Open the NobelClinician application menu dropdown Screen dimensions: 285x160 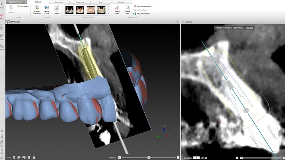26,2
